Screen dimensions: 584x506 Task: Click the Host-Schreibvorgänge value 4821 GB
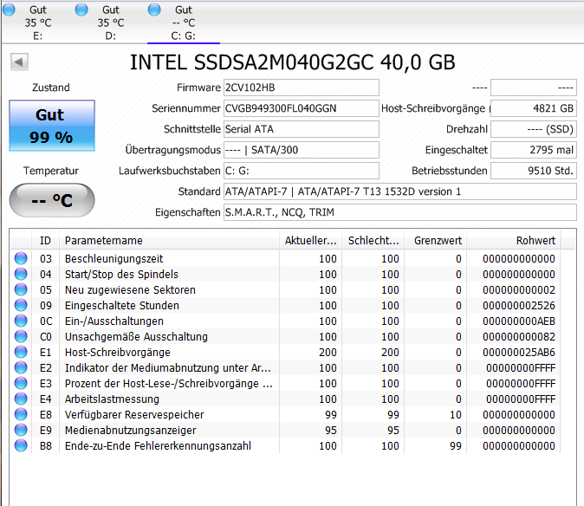(534, 108)
